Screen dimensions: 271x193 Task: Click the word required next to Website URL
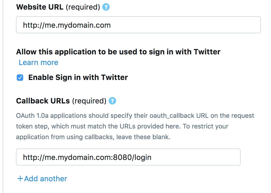point(83,7)
